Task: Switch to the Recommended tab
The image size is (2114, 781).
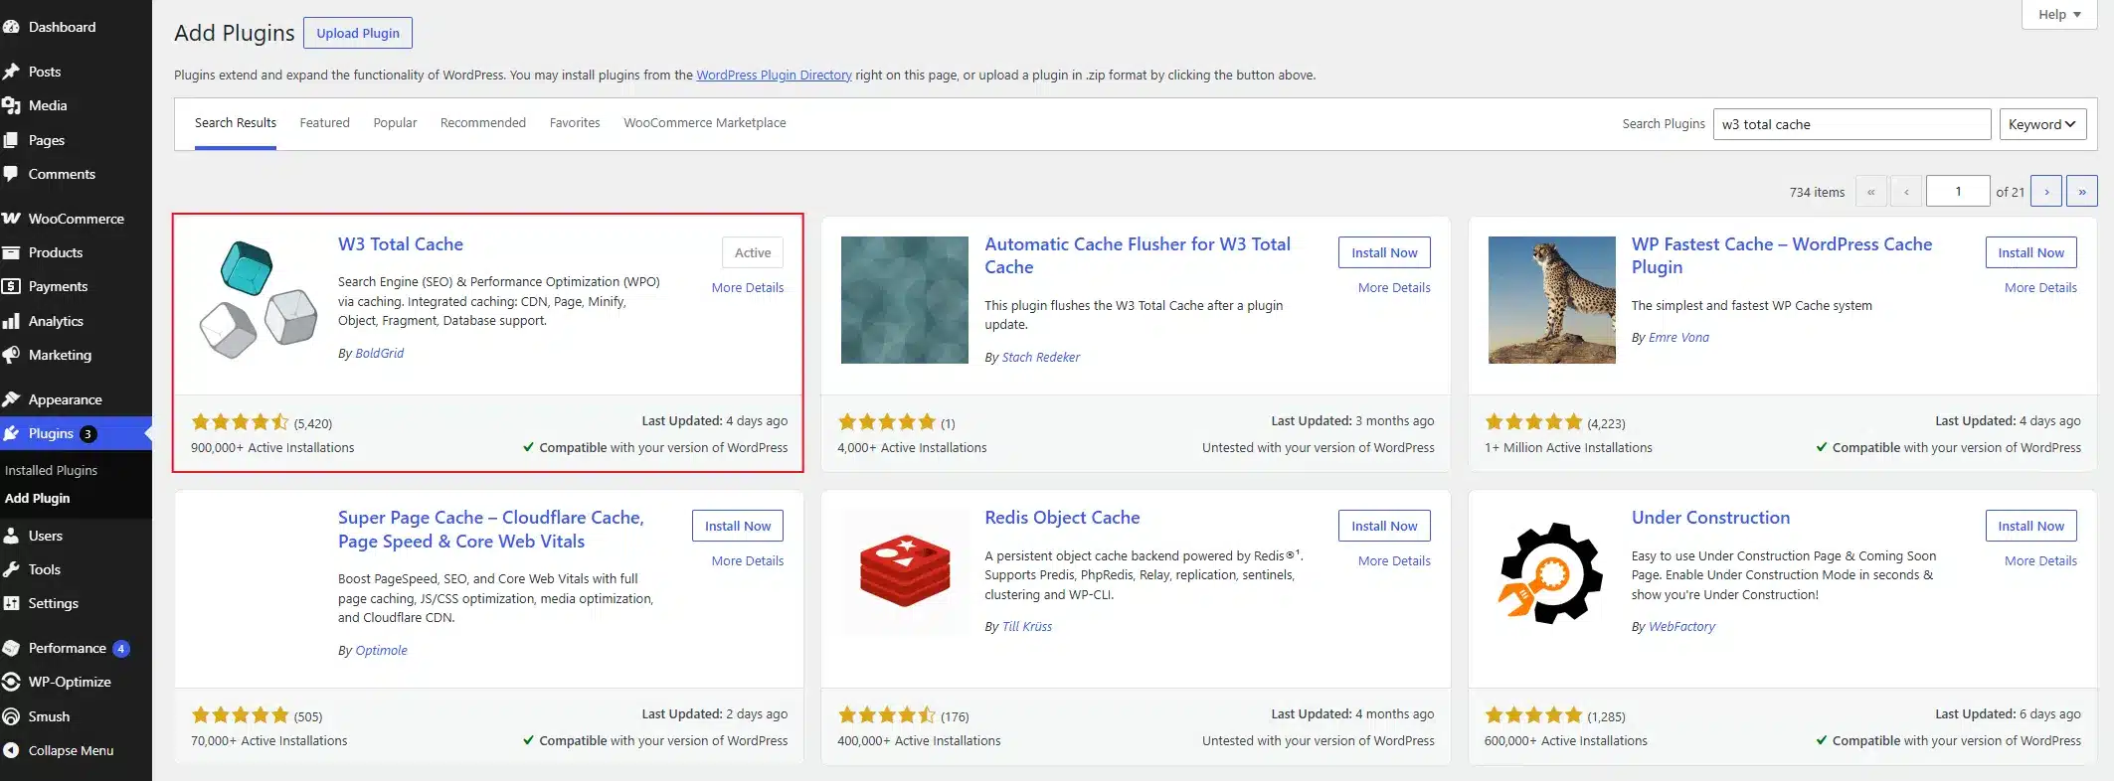Action: pos(483,123)
